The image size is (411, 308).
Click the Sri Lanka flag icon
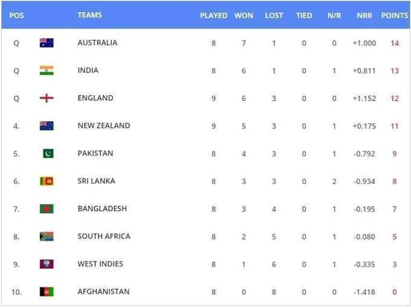(47, 181)
